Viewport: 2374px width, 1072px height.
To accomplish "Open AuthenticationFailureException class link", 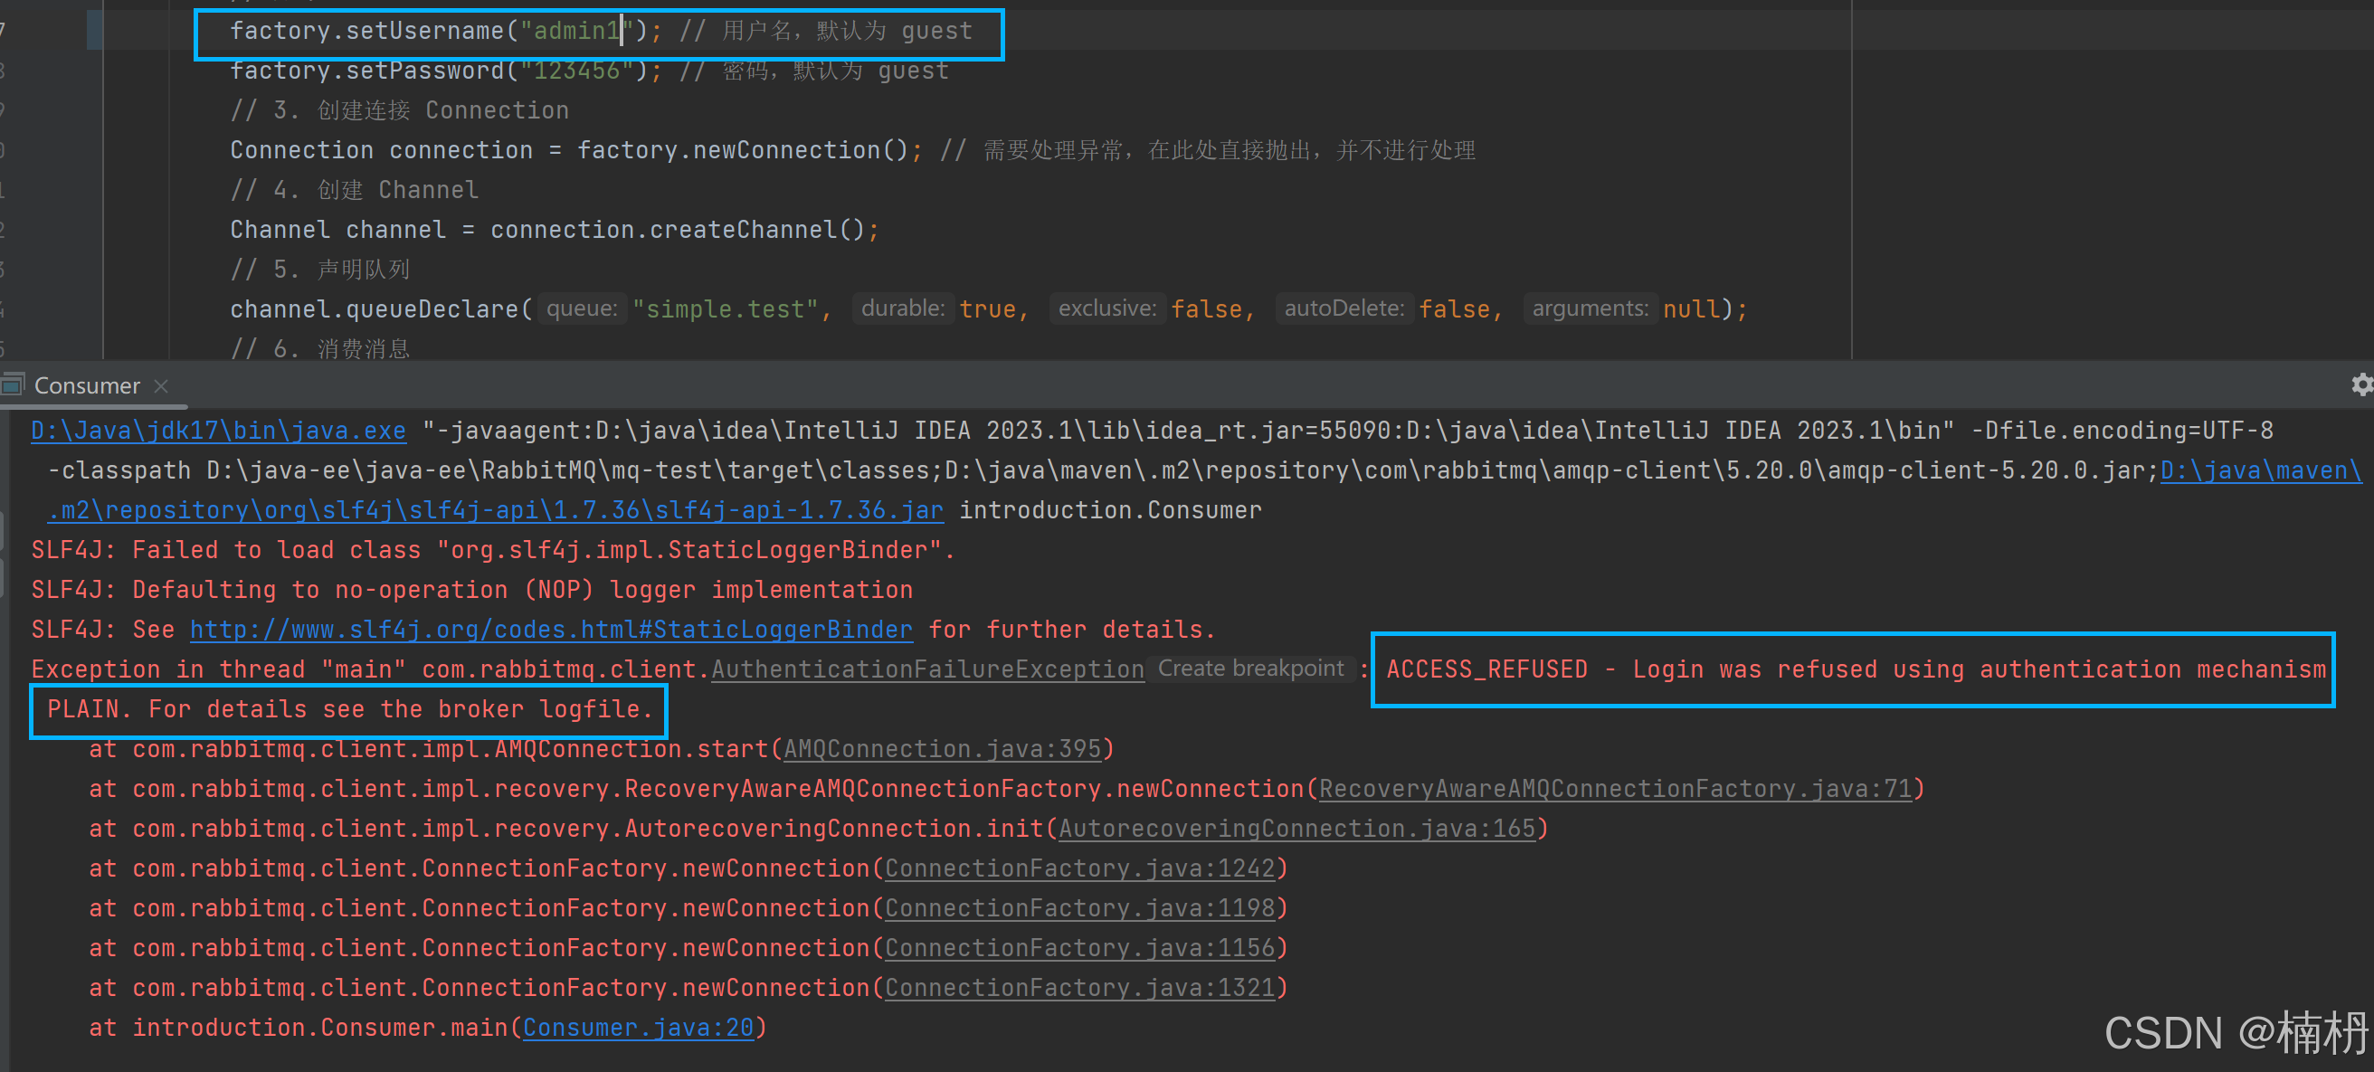I will [x=926, y=669].
